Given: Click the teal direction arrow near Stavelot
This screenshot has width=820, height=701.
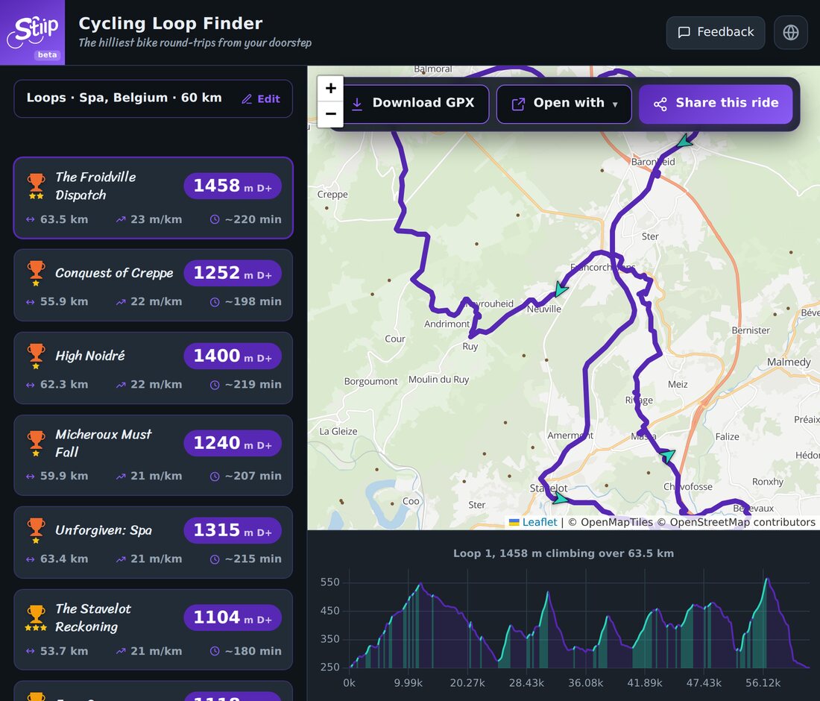Looking at the screenshot, I should [x=560, y=498].
